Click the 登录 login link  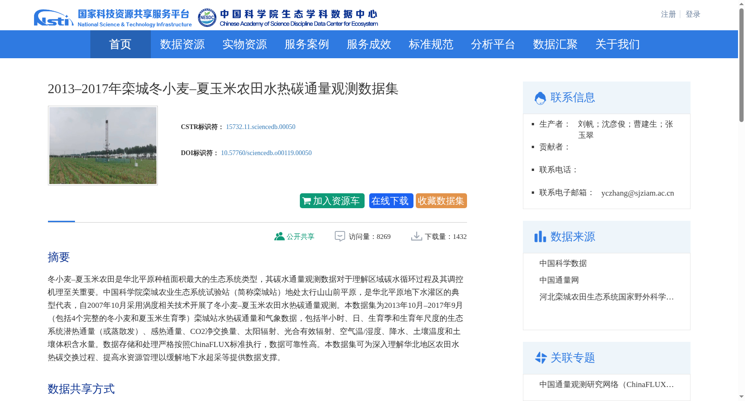[693, 14]
